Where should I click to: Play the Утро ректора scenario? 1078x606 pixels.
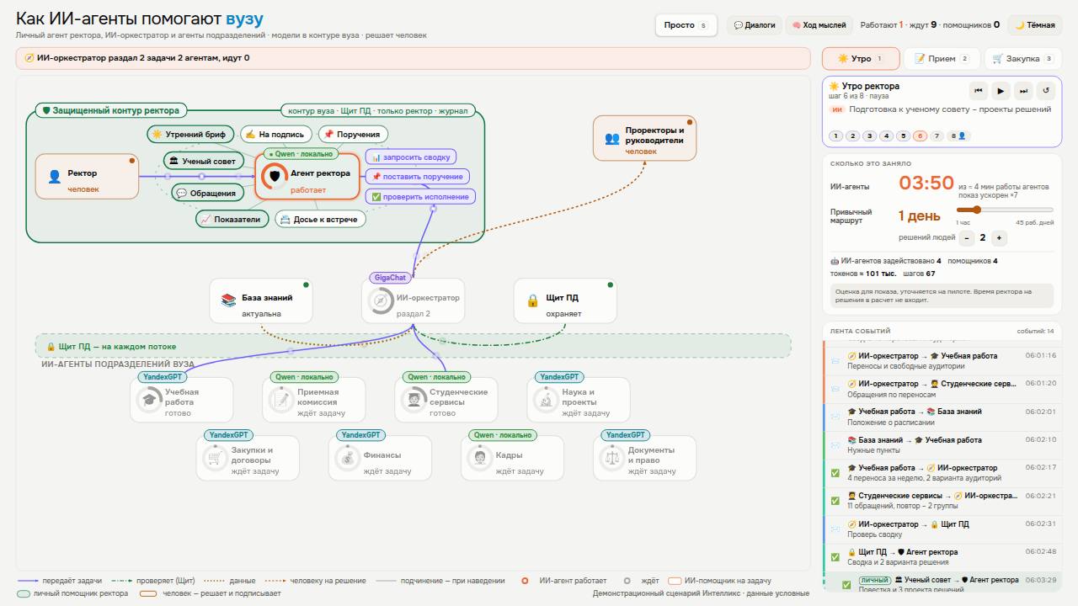1001,91
